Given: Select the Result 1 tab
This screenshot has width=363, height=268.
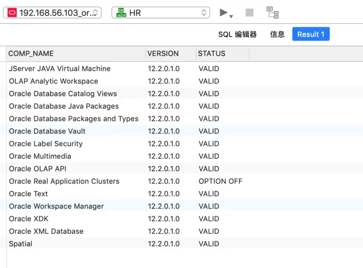Looking at the screenshot, I should pyautogui.click(x=311, y=34).
